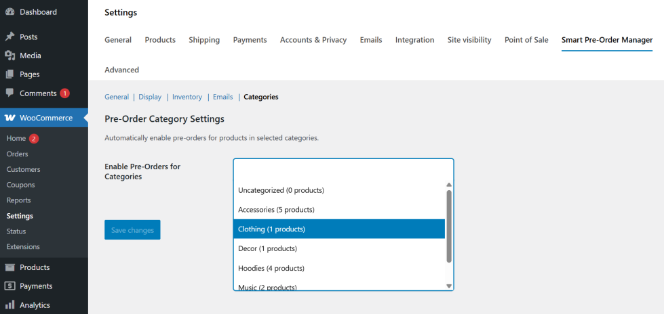The image size is (664, 314).
Task: Click the WooCommerce logo icon
Action: click(10, 118)
